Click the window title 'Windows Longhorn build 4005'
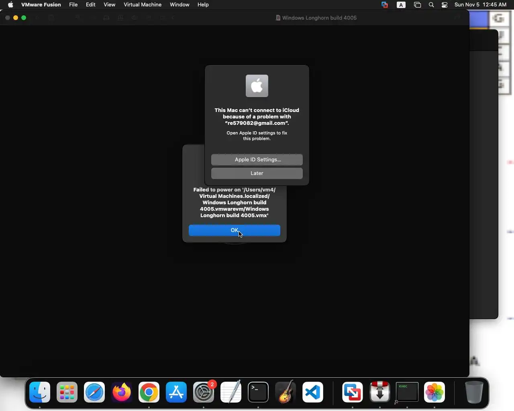 [x=319, y=18]
